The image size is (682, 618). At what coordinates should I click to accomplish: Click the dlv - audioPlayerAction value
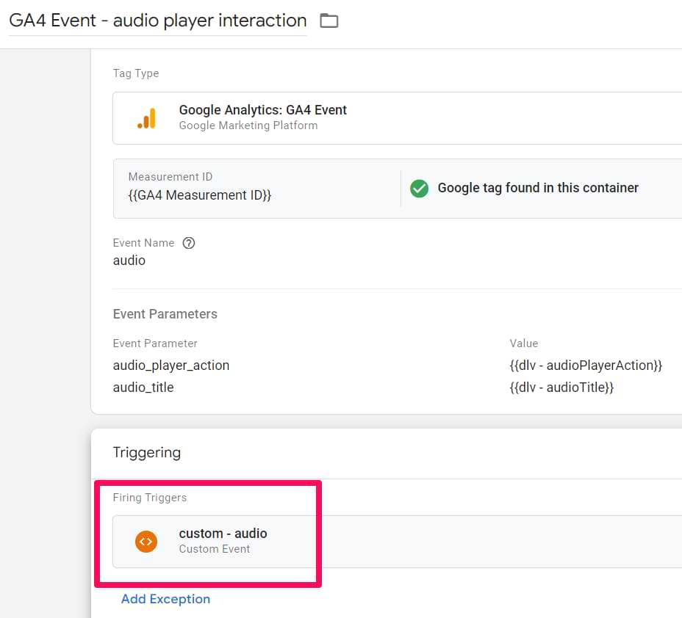586,366
